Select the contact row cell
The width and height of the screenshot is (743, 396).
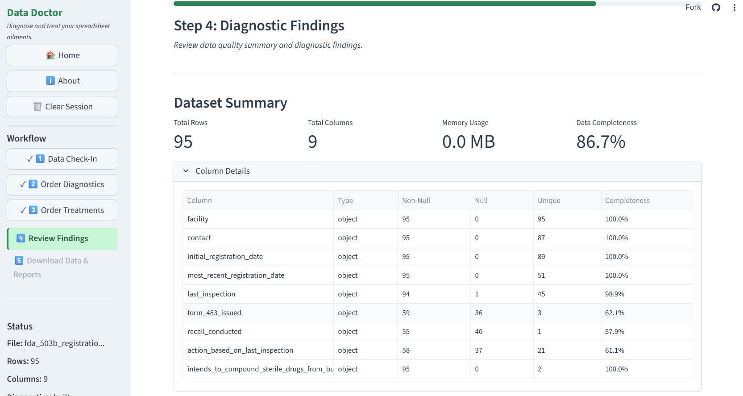coord(258,238)
